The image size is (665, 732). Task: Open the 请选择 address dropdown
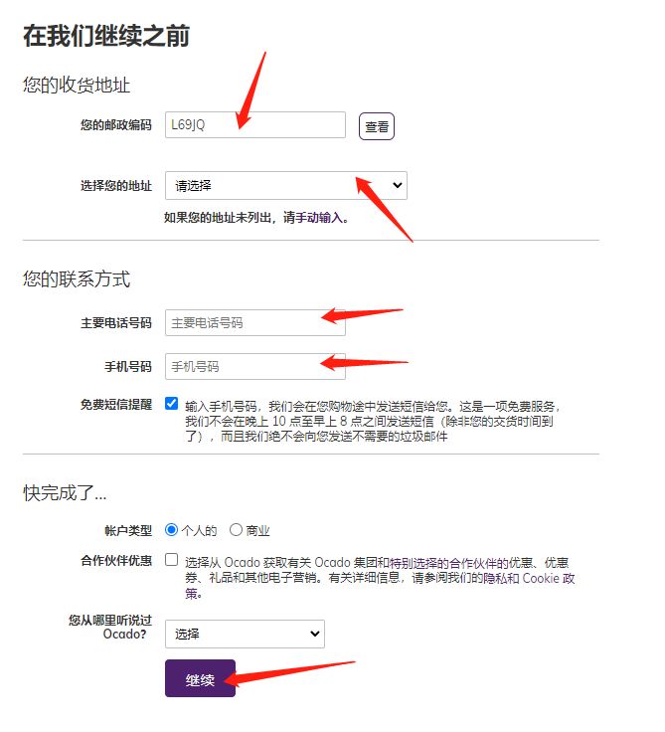[x=285, y=185]
